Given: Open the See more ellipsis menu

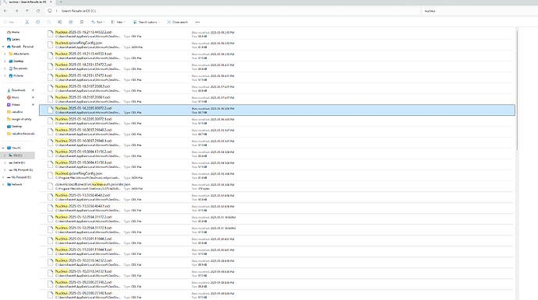Looking at the screenshot, I should [x=197, y=22].
